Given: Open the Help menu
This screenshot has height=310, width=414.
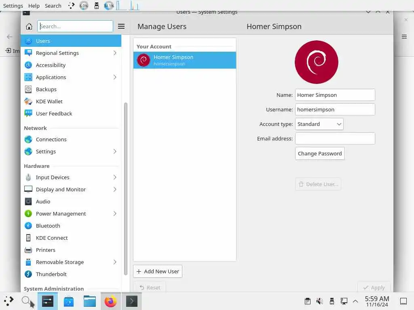Looking at the screenshot, I should pyautogui.click(x=34, y=6).
